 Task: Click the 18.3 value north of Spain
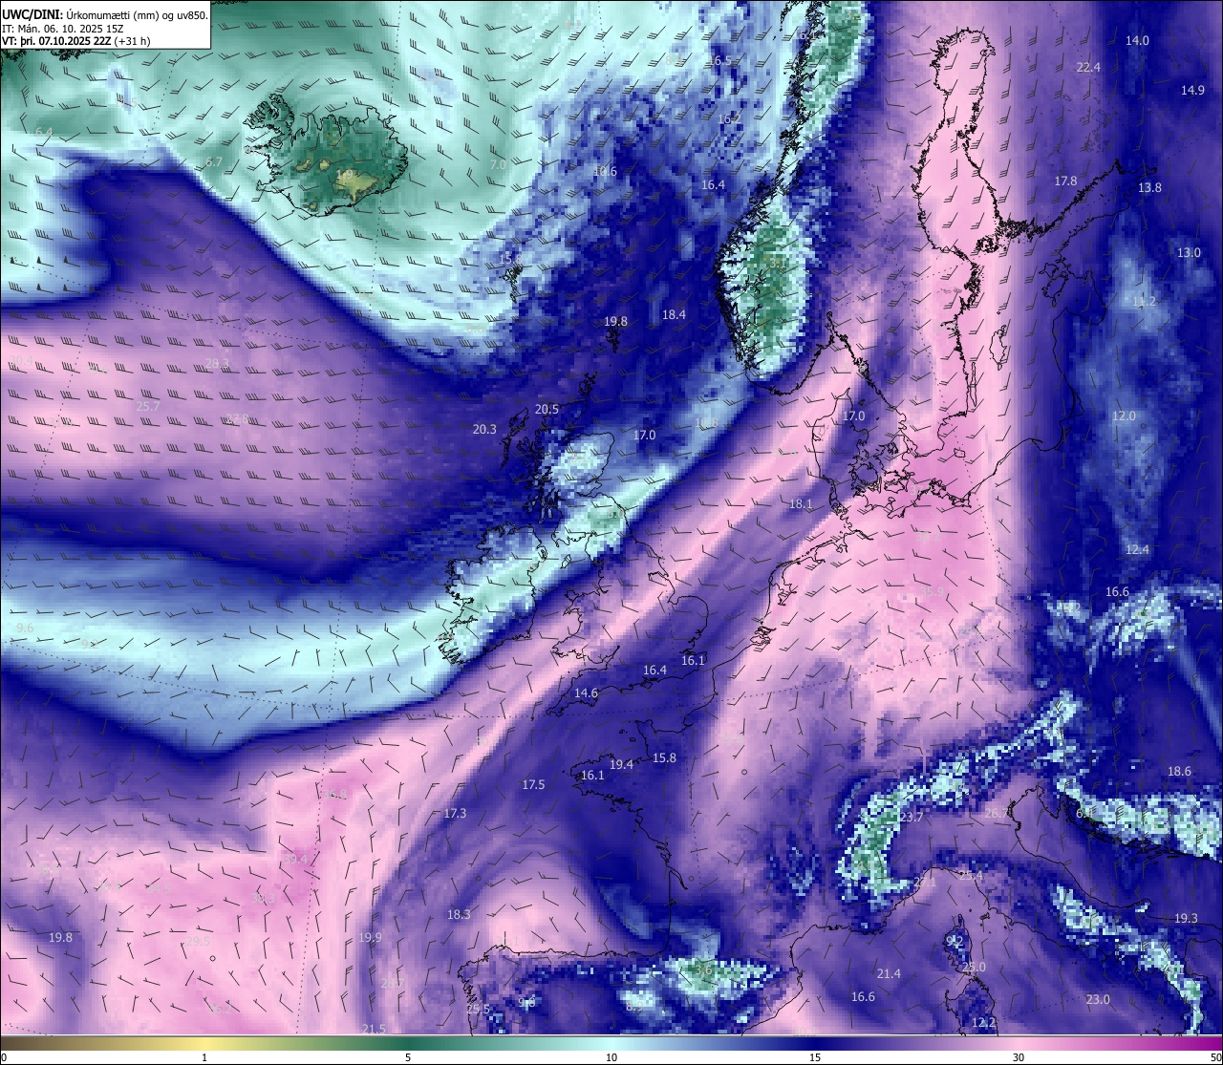pyautogui.click(x=459, y=915)
